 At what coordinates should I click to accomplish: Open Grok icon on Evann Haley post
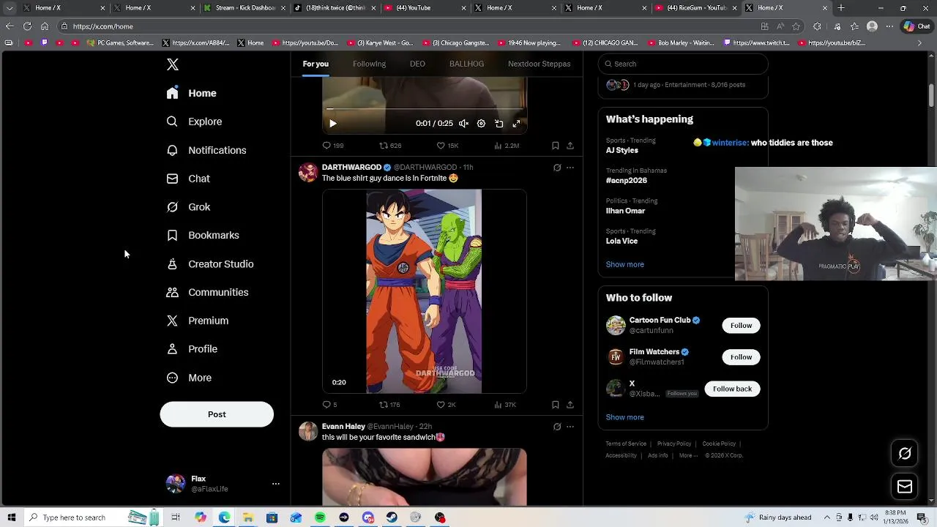pos(557,427)
